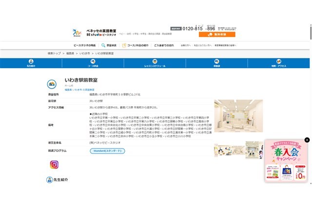Select the children activity thumbnail
Viewport: 312px width, 208px height.
click(225, 151)
